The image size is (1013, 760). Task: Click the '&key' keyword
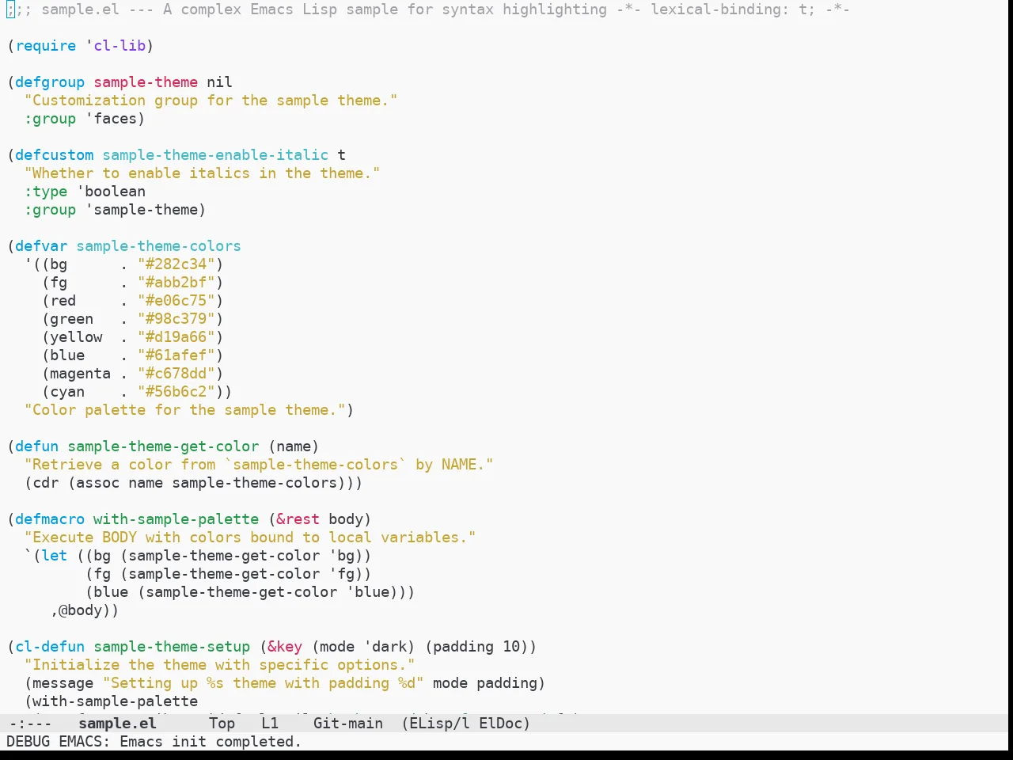pyautogui.click(x=285, y=647)
